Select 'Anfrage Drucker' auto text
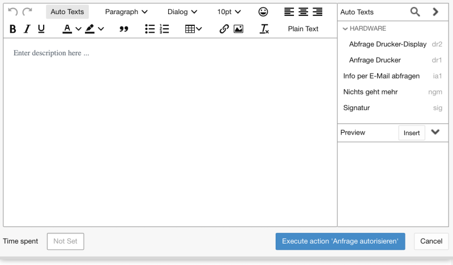 coord(375,60)
